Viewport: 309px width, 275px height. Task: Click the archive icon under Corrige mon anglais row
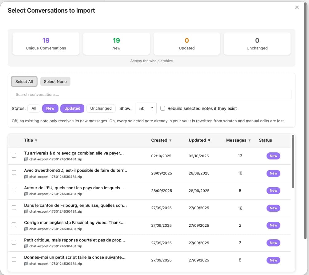pyautogui.click(x=26, y=229)
